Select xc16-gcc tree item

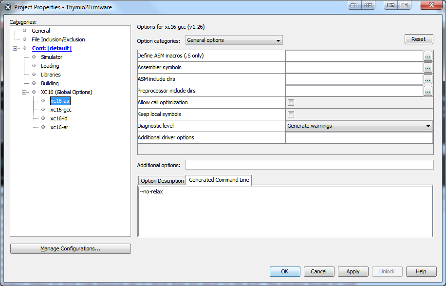pos(61,110)
